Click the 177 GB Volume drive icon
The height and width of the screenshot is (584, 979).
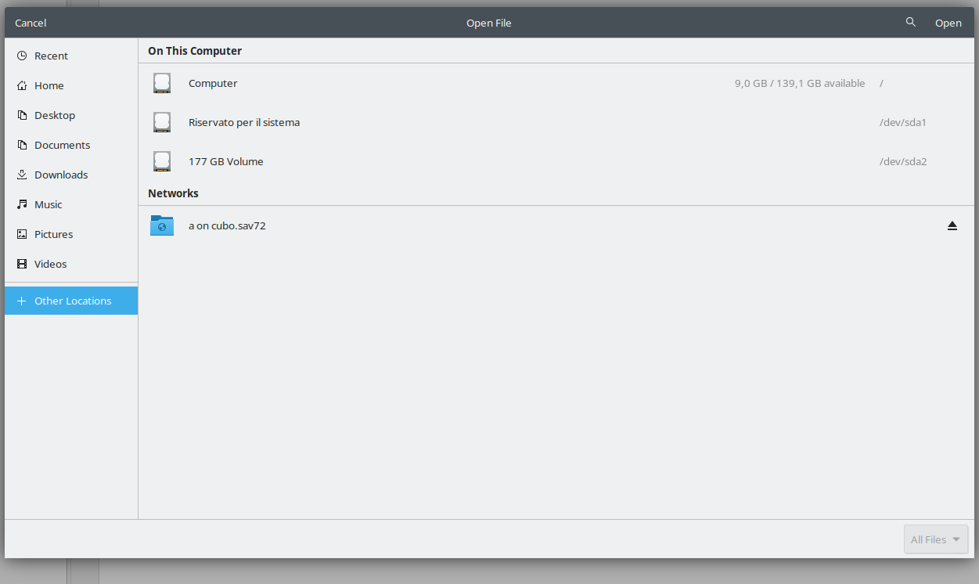162,161
